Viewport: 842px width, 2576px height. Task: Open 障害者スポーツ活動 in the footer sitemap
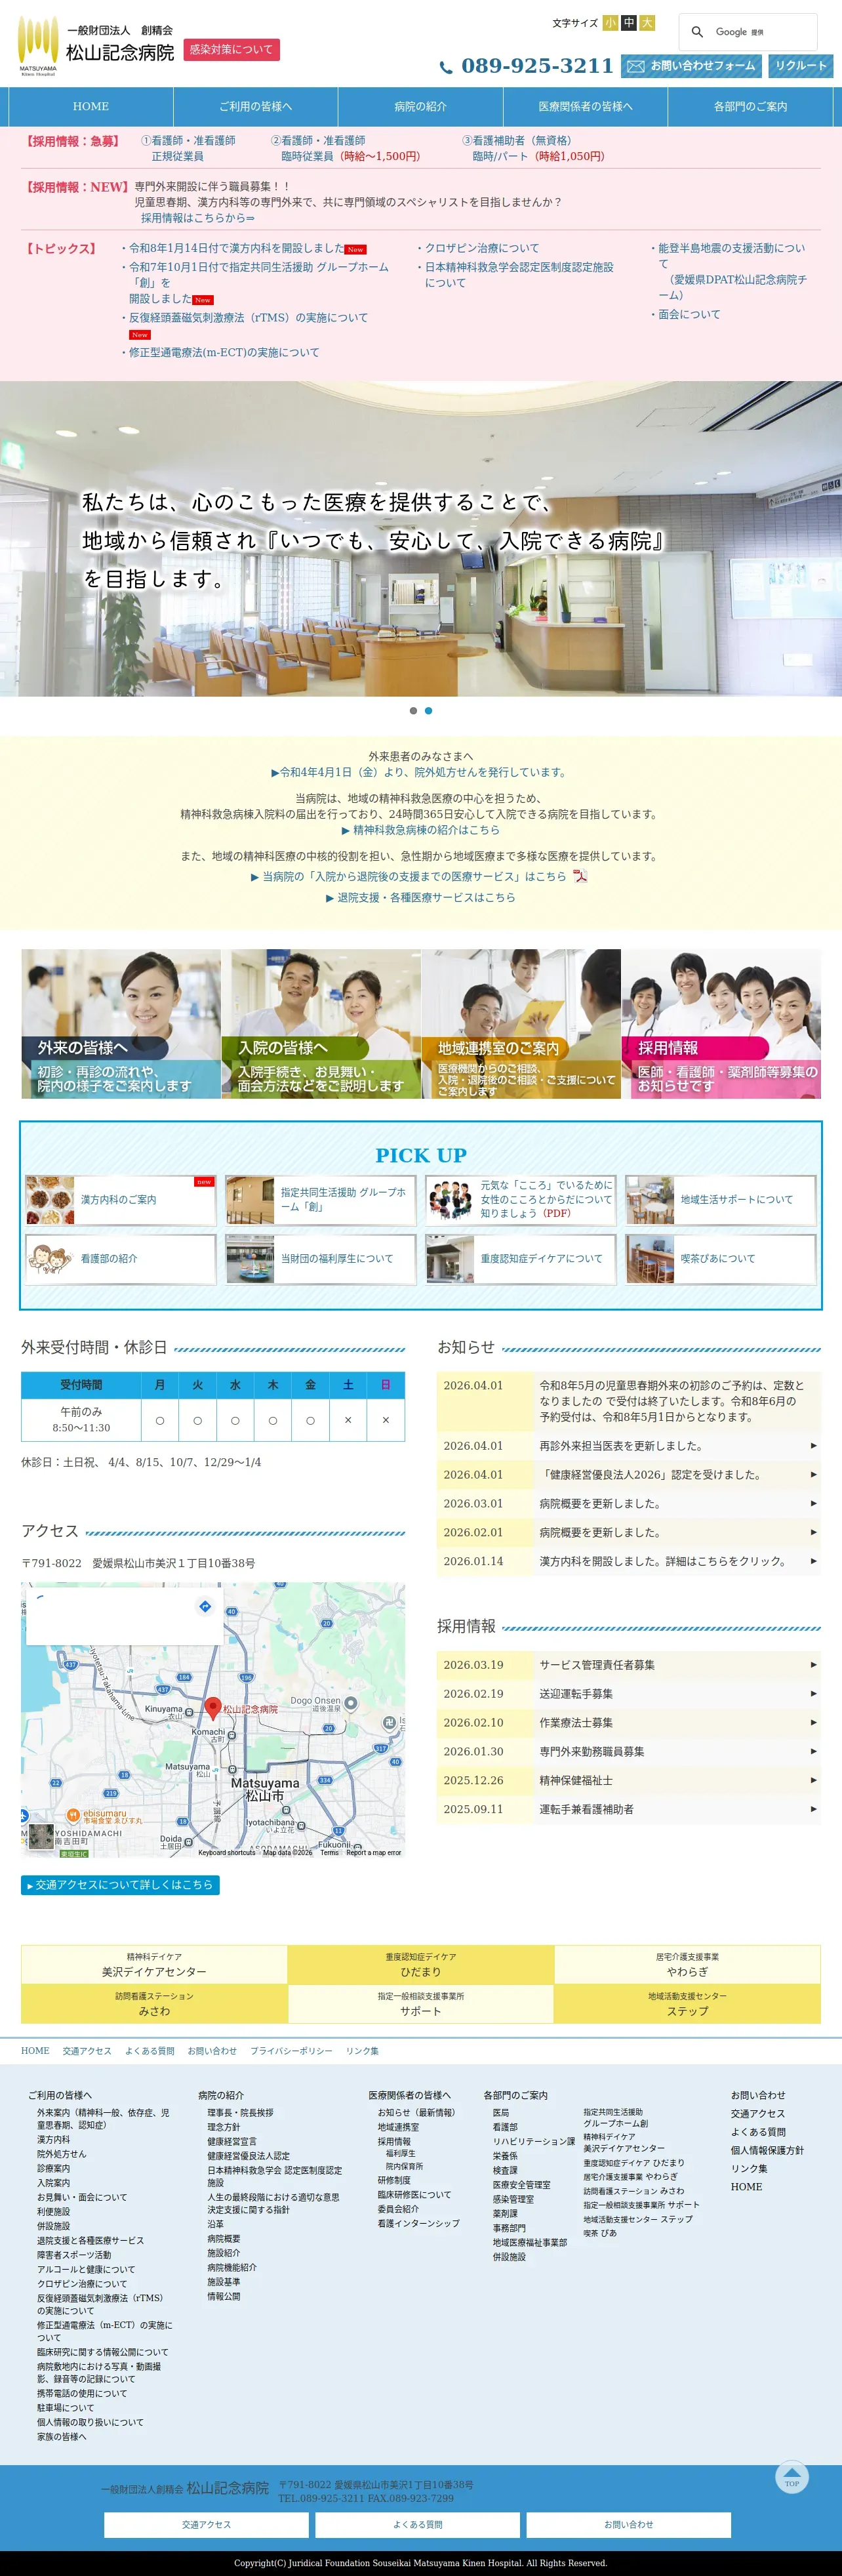point(74,2255)
